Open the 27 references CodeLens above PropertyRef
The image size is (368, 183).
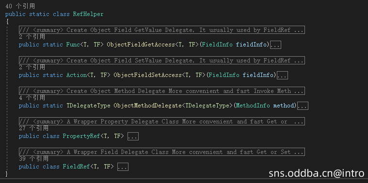click(33, 128)
